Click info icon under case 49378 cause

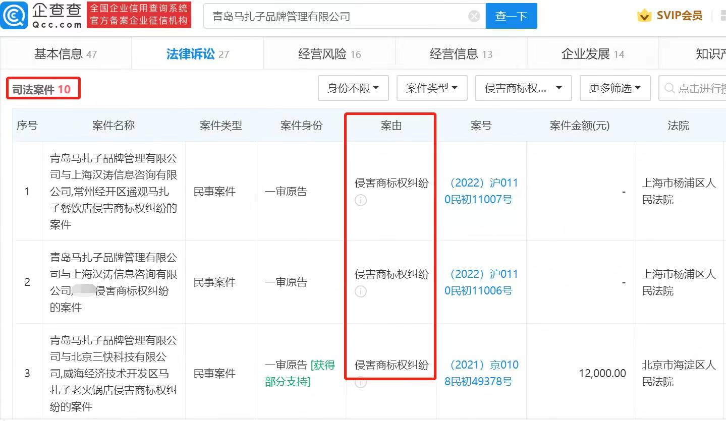(x=361, y=383)
